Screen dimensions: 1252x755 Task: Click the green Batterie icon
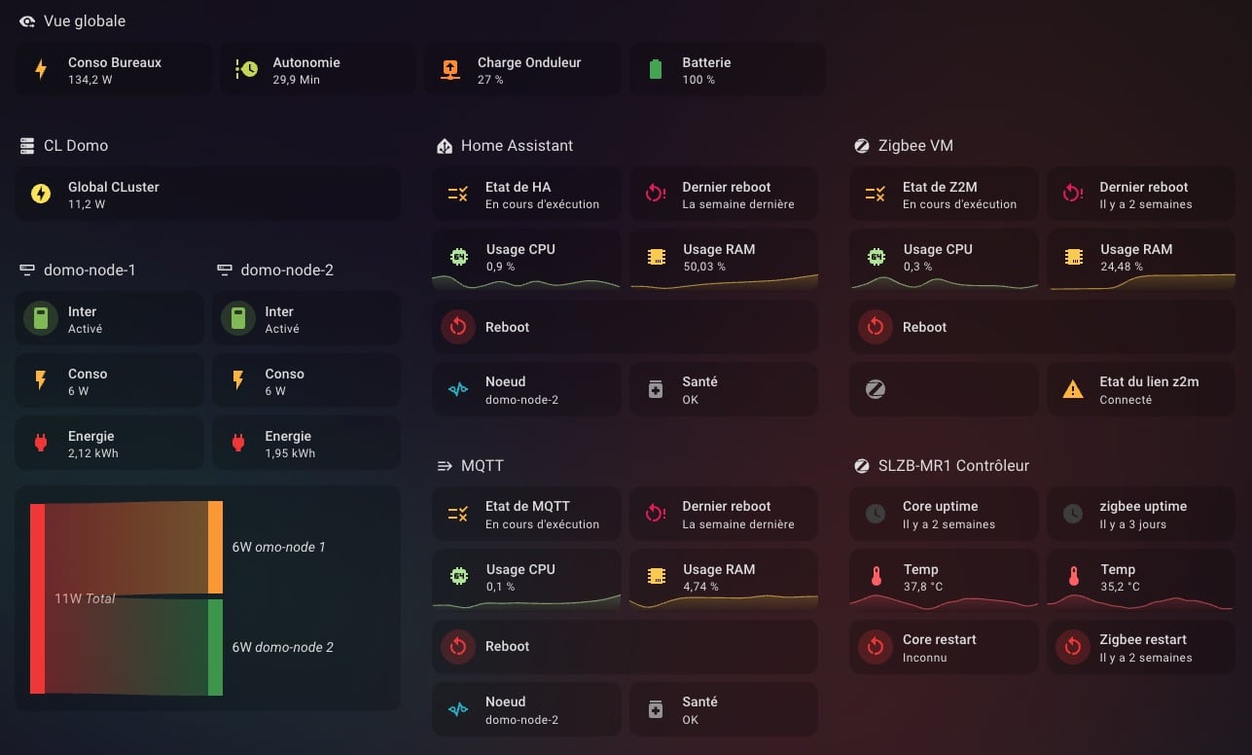[x=655, y=70]
